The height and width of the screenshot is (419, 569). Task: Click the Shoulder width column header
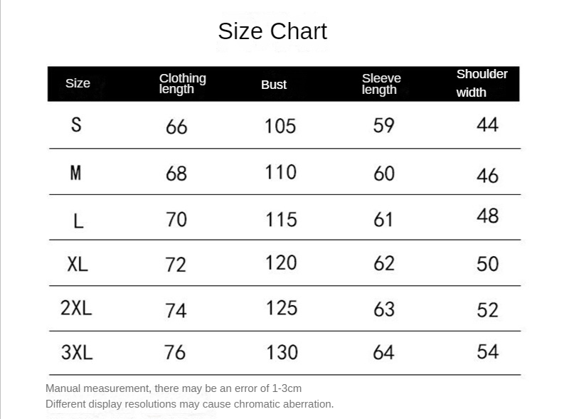pyautogui.click(x=482, y=83)
